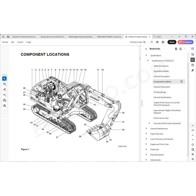This screenshot has width=196, height=196.
Task: Switch to the Manual-de-Servicio-DX225LCA tab
Action: (x=53, y=37)
